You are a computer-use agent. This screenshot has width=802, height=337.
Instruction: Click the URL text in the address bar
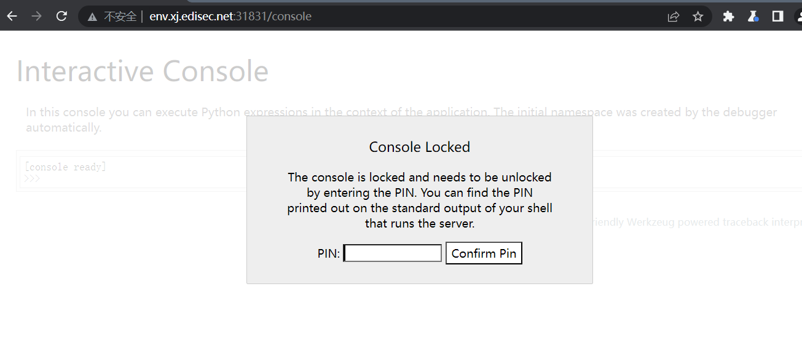click(230, 17)
